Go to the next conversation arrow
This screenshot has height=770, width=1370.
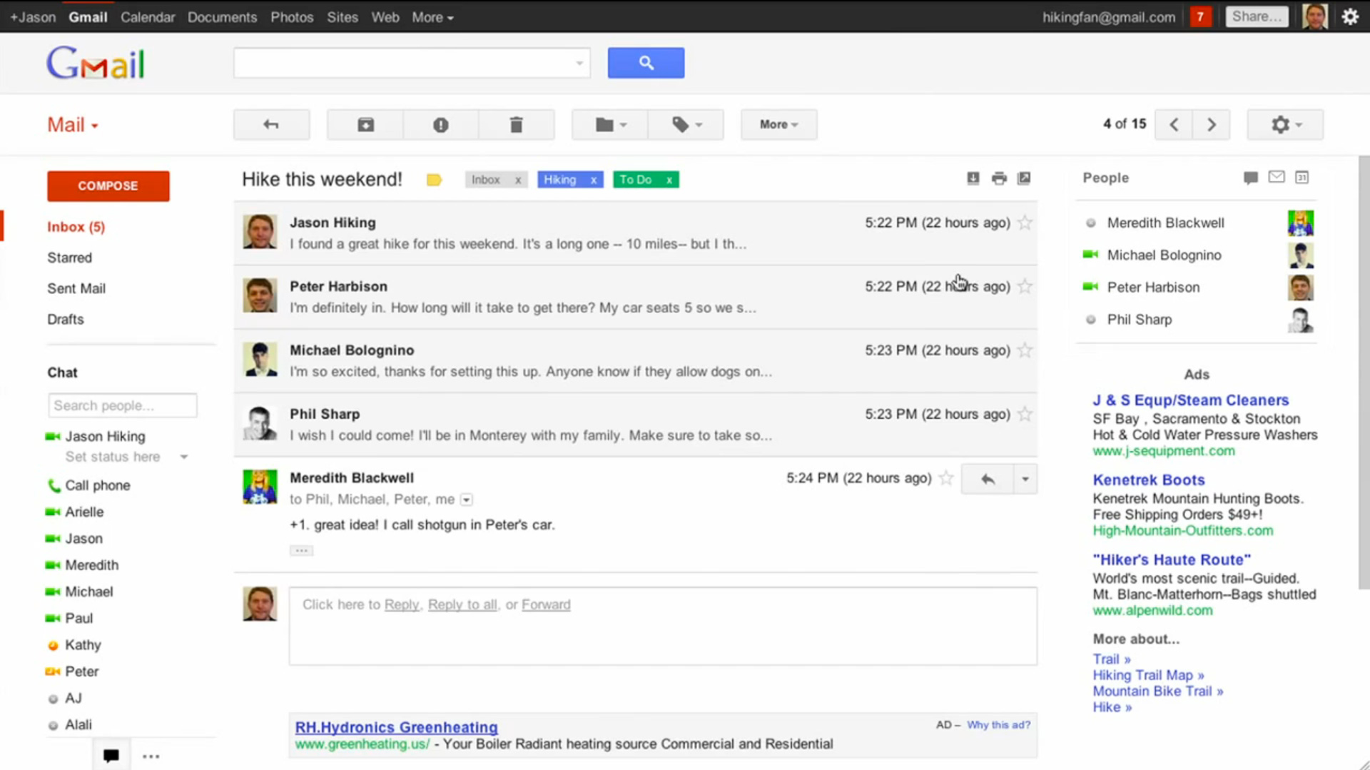click(x=1211, y=125)
